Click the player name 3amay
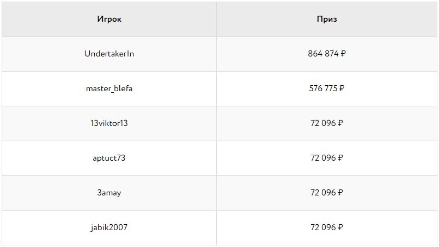 (x=109, y=193)
